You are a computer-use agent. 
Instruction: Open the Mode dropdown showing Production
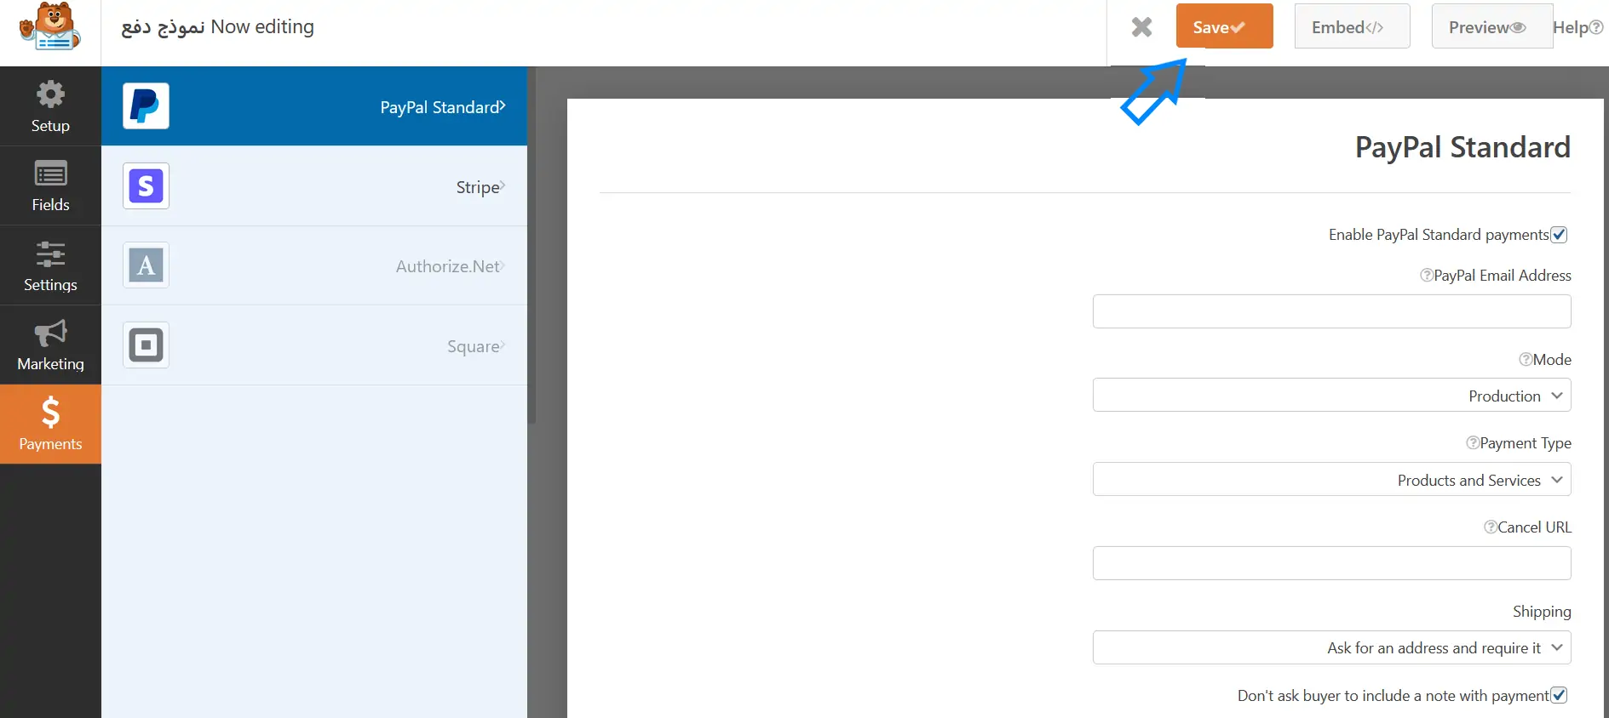pos(1331,396)
